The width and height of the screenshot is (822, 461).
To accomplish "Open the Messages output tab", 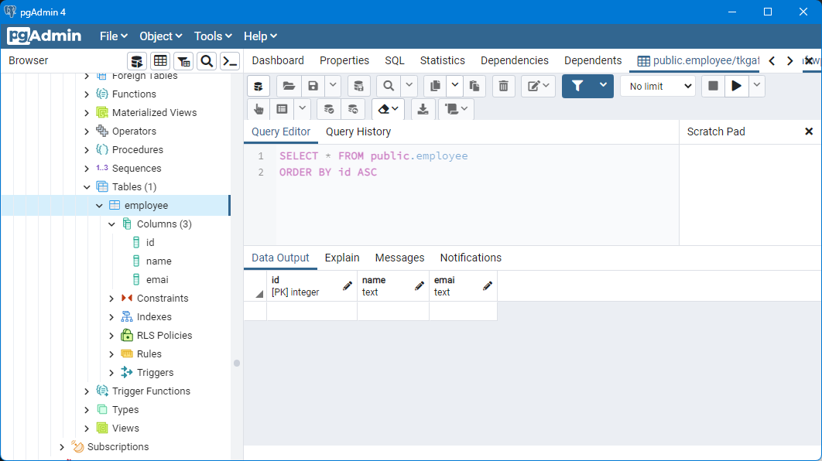I will click(x=400, y=258).
